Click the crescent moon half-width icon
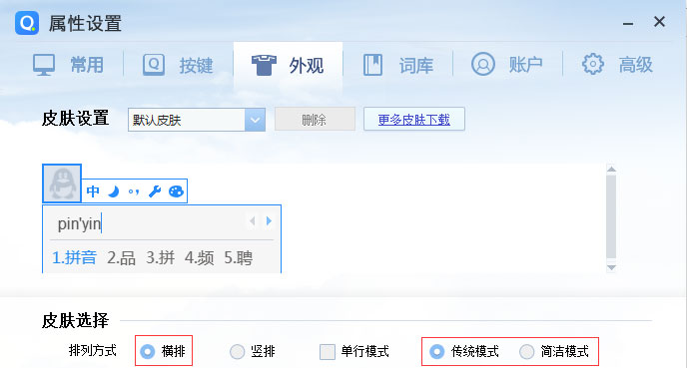687x368 pixels. click(x=114, y=191)
